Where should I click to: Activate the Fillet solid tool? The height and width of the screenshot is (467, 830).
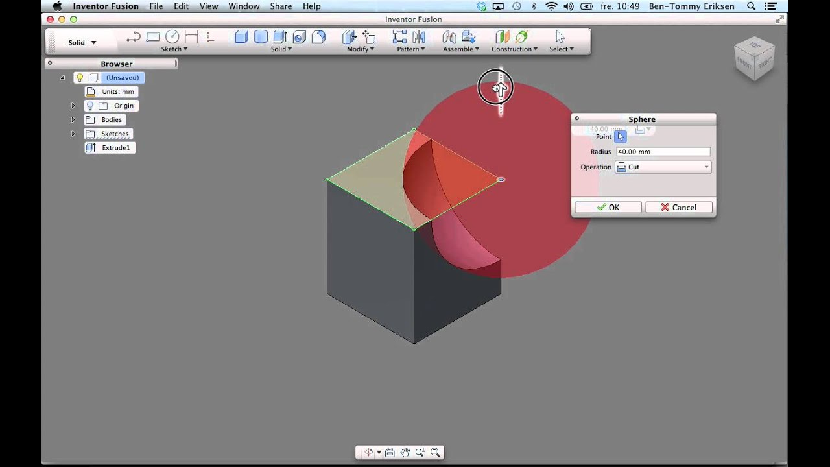point(318,37)
